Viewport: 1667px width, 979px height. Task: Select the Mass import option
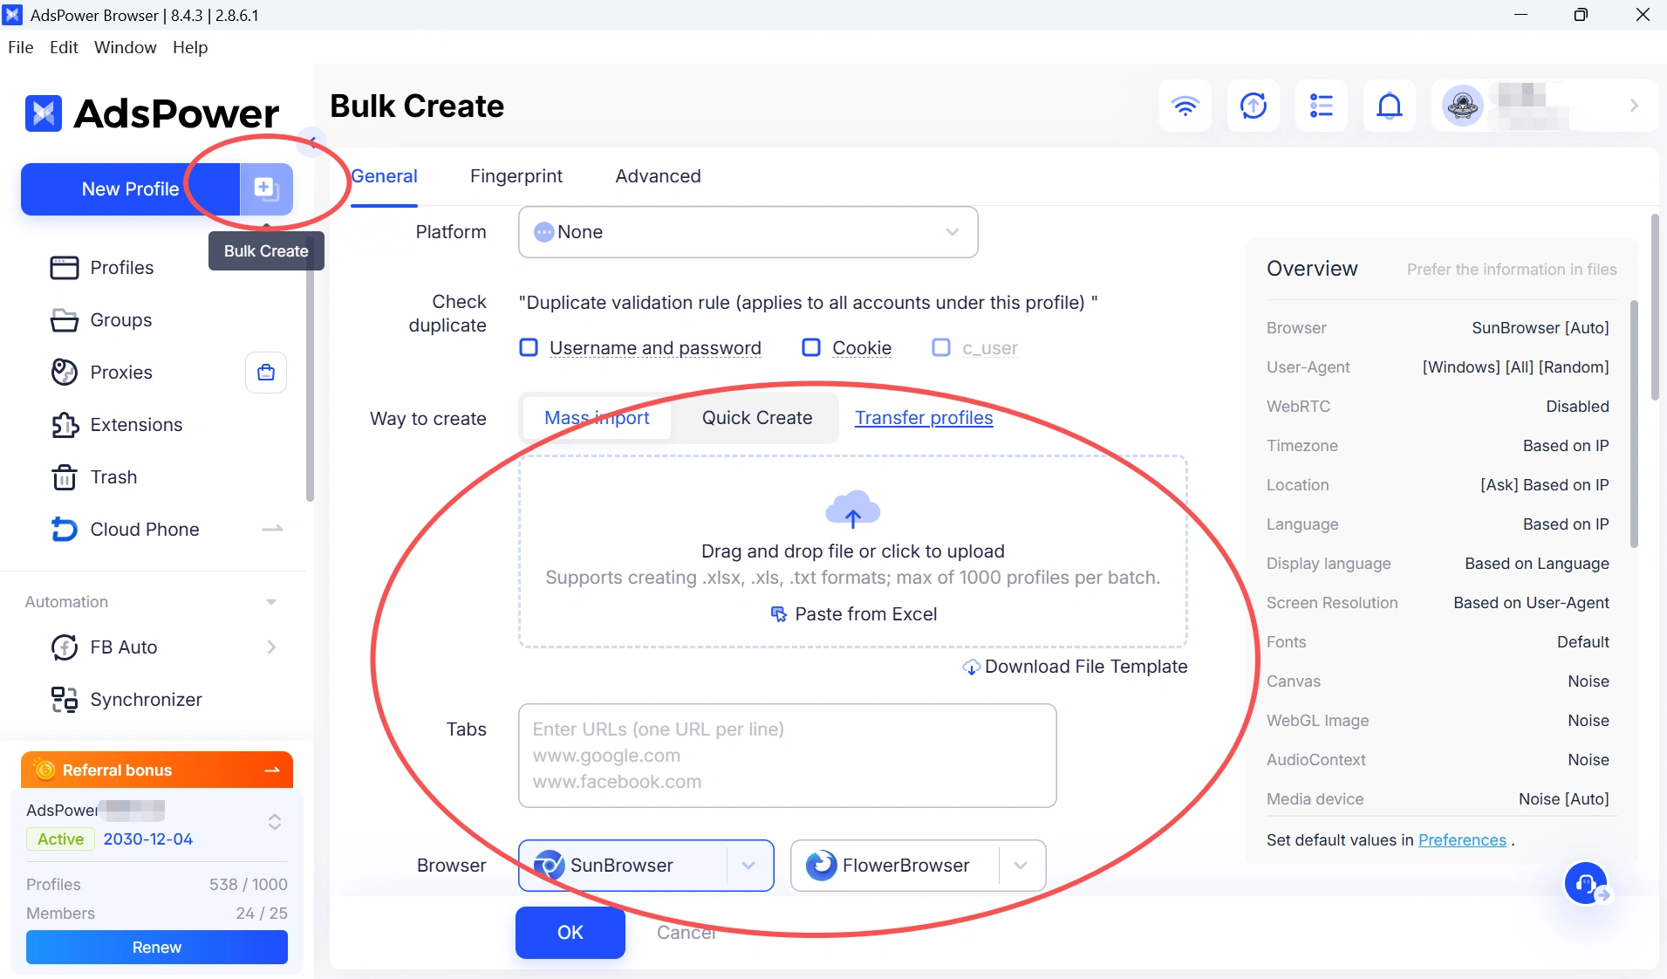pos(597,417)
